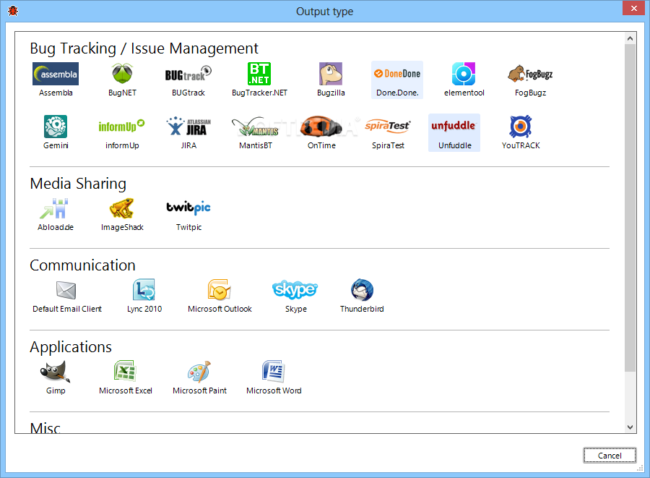Select the Microsoft Excel icon

pos(125,372)
